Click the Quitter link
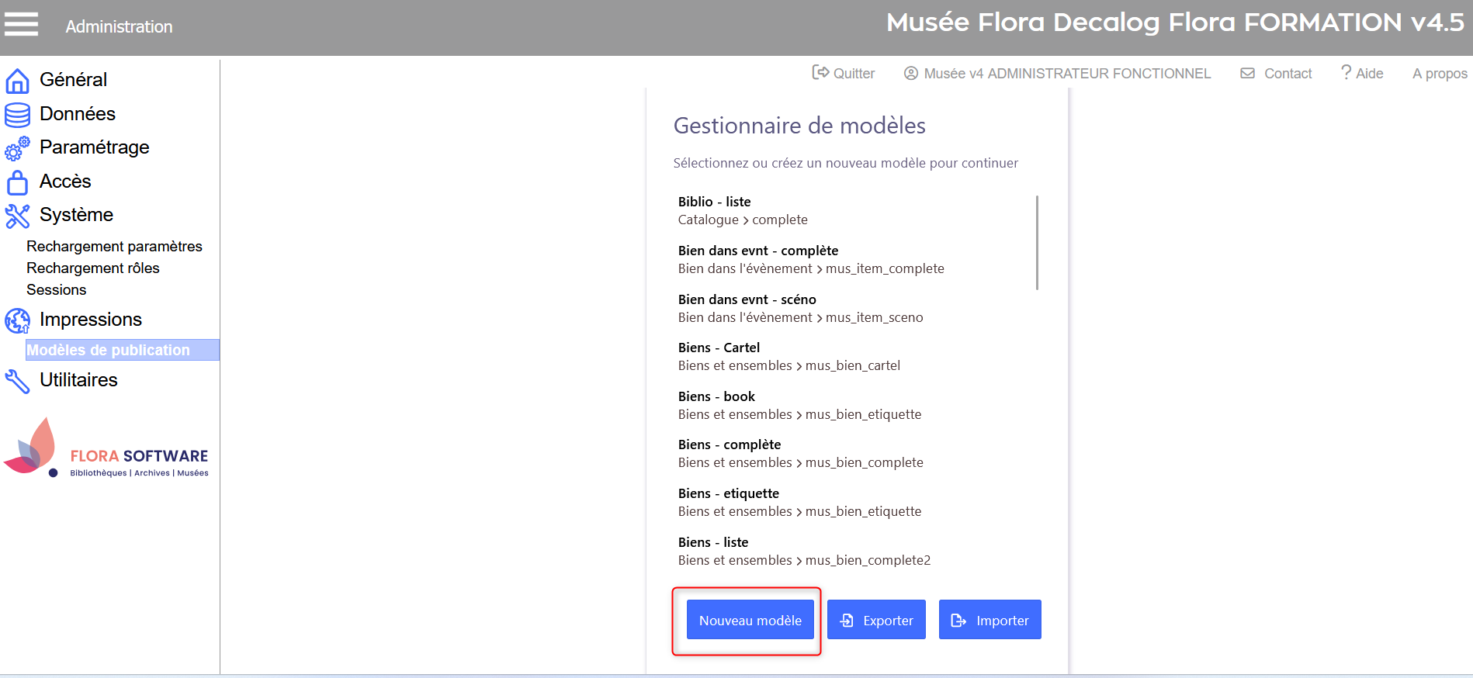 (844, 73)
